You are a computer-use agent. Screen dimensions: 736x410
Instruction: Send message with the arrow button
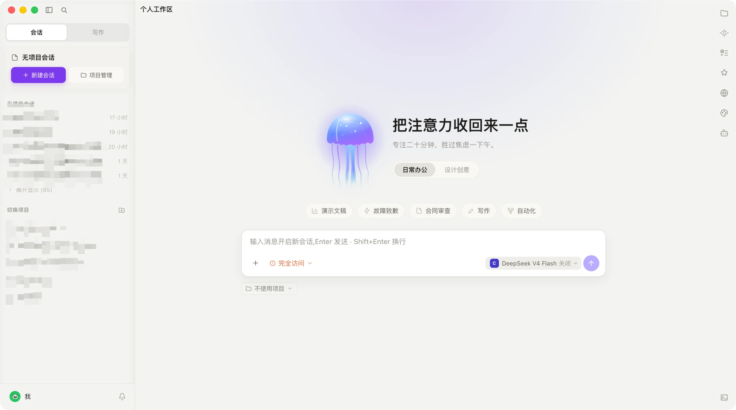click(591, 263)
